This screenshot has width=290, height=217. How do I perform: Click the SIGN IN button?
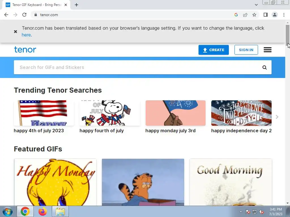[246, 50]
